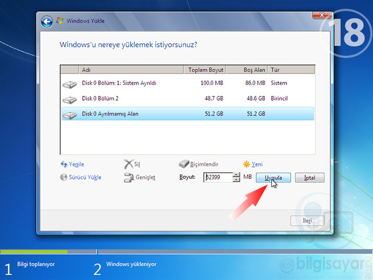The image size is (373, 280).
Task: Sort by Adı column header
Action: coord(131,70)
